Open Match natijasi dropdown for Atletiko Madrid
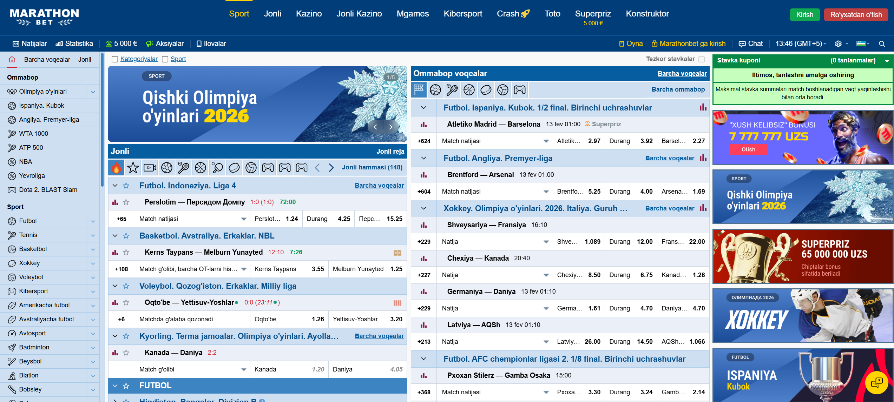Screen dimensions: 894x402 [546, 141]
